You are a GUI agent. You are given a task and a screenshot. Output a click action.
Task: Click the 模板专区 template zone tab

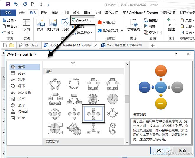pyautogui.click(x=29, y=45)
